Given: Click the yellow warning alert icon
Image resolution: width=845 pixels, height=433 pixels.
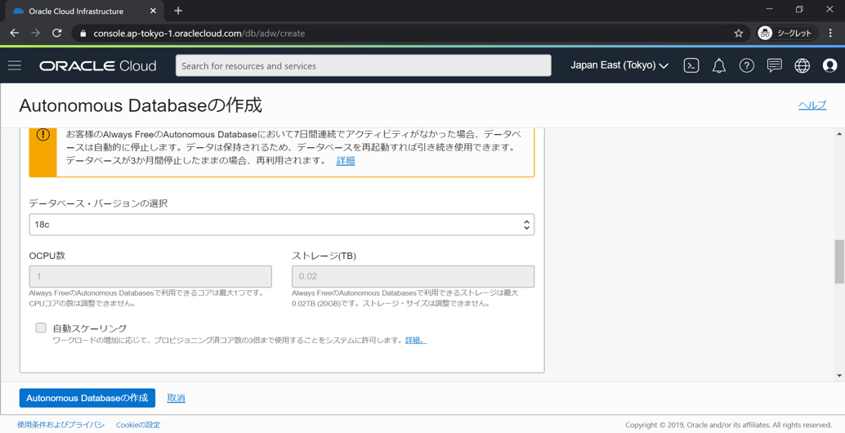Looking at the screenshot, I should pos(43,135).
